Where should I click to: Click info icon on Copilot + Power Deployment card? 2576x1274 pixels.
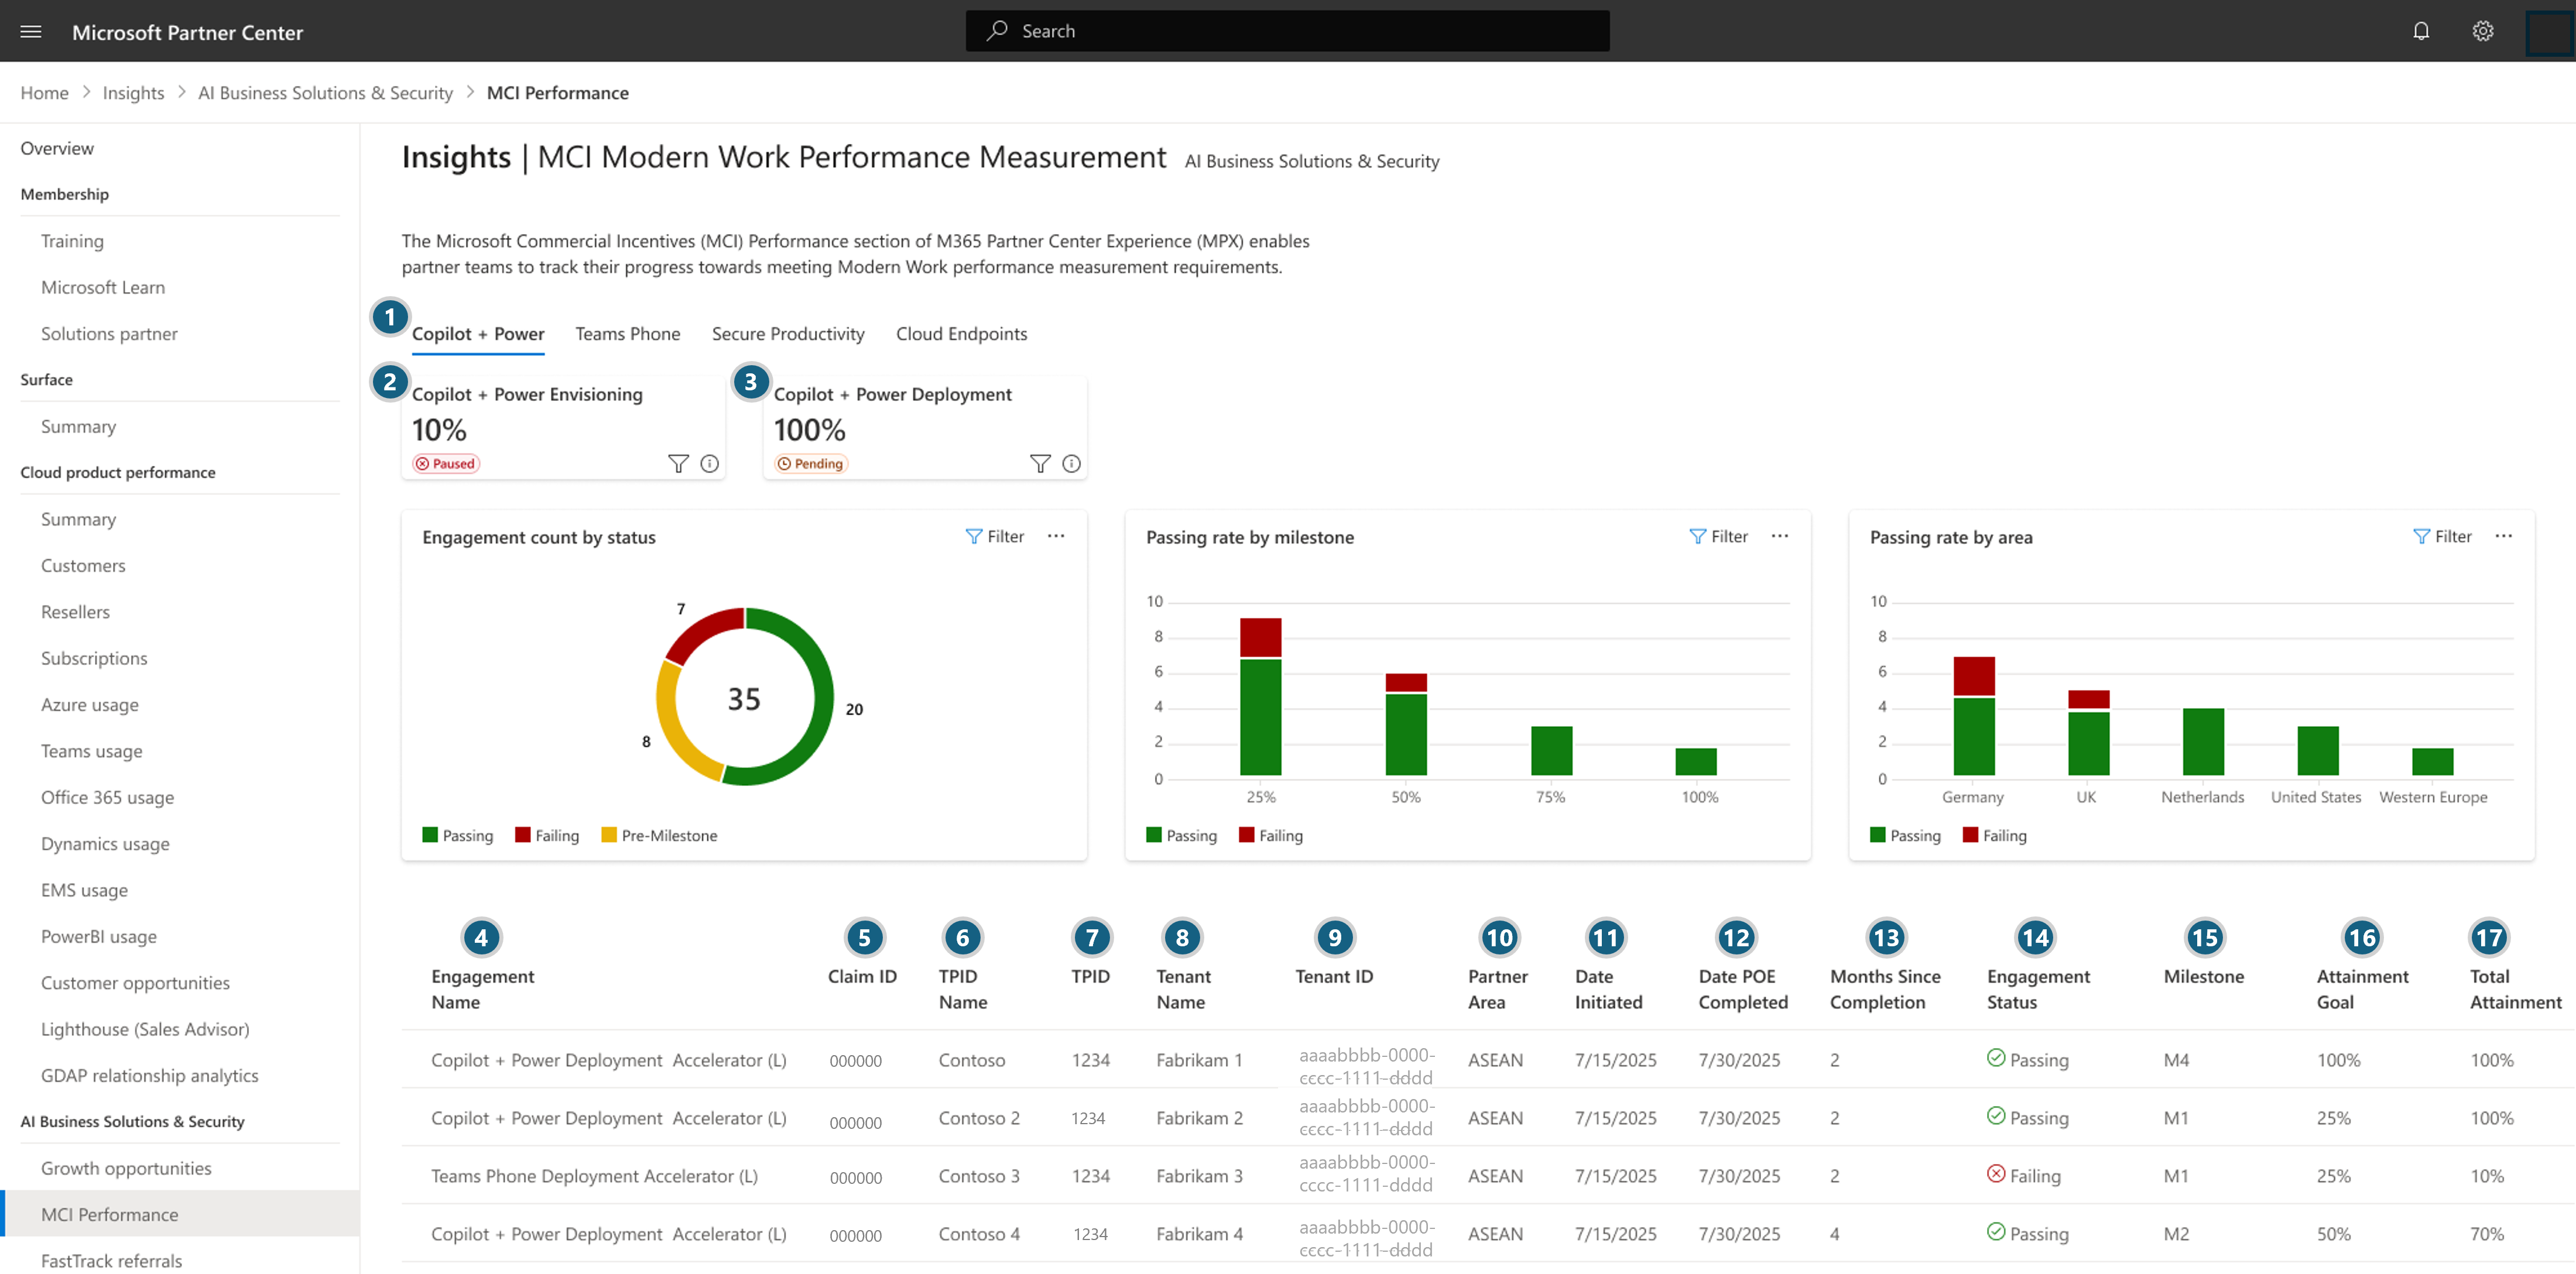point(1071,463)
